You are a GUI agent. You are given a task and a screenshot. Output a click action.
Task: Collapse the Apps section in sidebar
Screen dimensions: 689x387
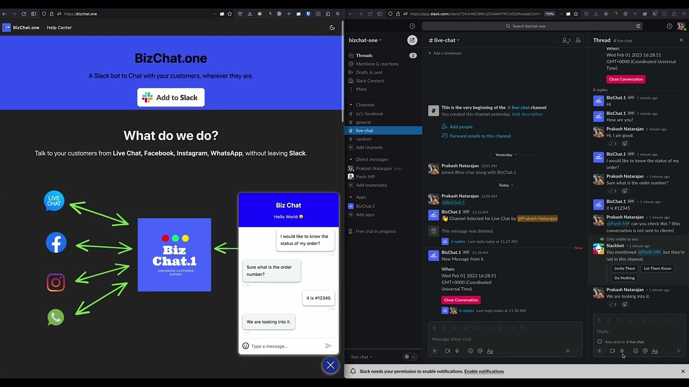click(x=351, y=197)
